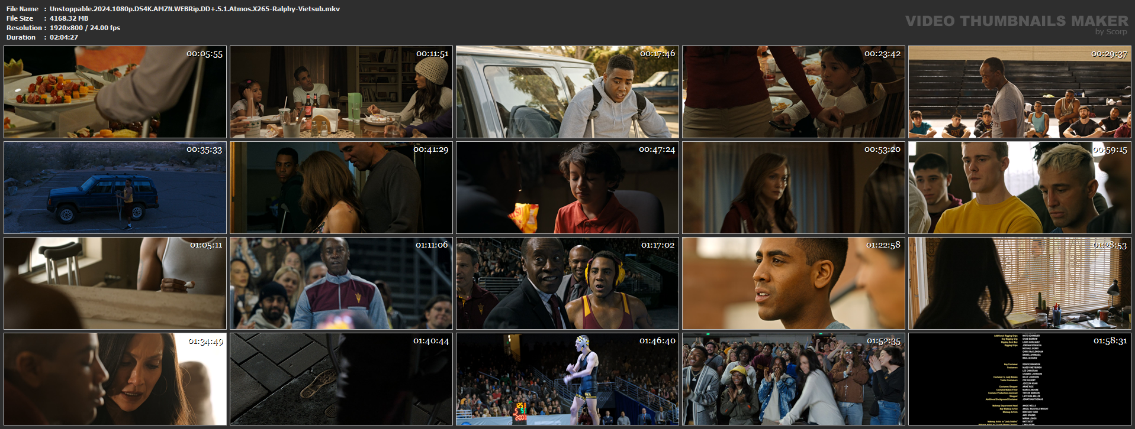Viewport: 1135px width, 429px height.
Task: Open the thumbnail at 01:11:06
Action: (341, 283)
